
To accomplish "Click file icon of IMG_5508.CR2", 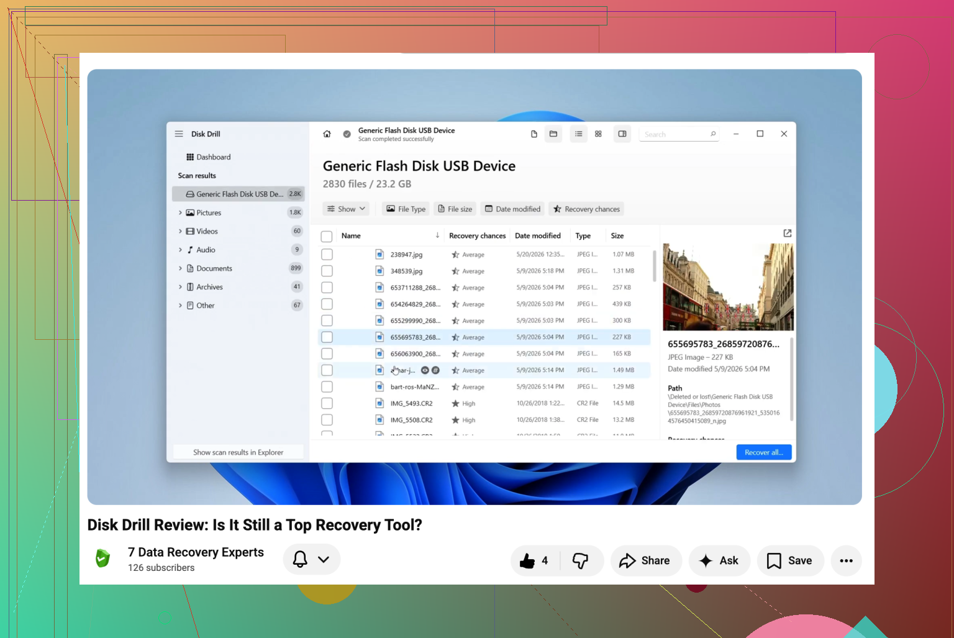I will coord(379,420).
